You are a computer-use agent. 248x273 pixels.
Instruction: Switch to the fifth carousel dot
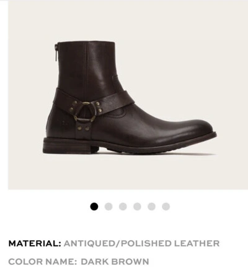(151, 206)
